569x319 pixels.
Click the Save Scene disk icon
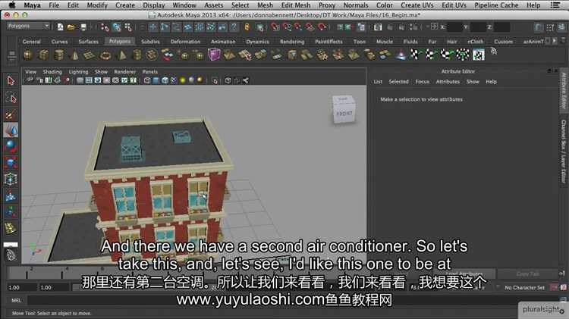83,27
